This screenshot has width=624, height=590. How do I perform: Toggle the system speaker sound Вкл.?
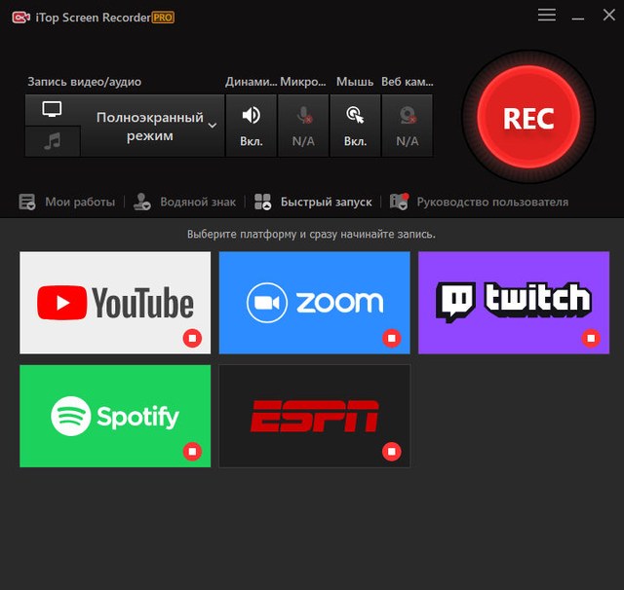[252, 126]
